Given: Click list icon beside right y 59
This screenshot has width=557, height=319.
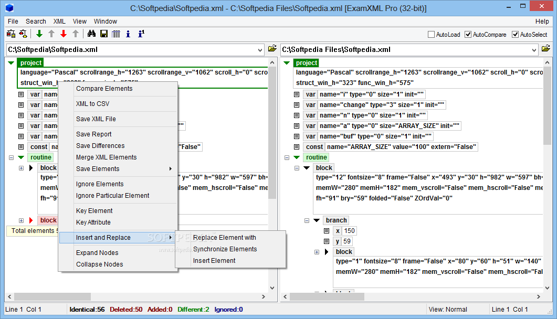Looking at the screenshot, I should [x=327, y=241].
